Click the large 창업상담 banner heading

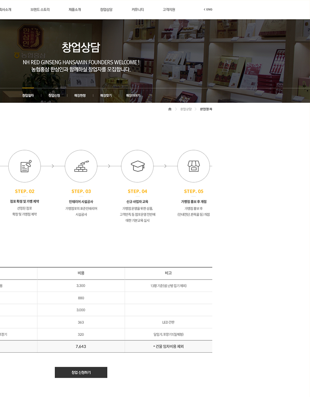click(x=81, y=48)
